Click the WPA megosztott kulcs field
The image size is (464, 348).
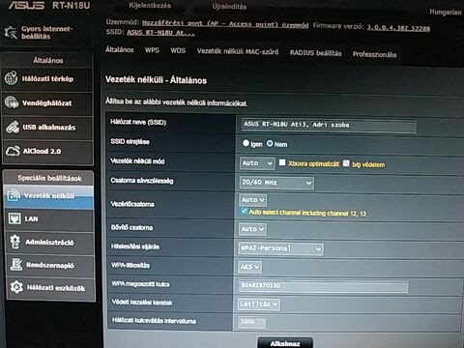(x=324, y=286)
